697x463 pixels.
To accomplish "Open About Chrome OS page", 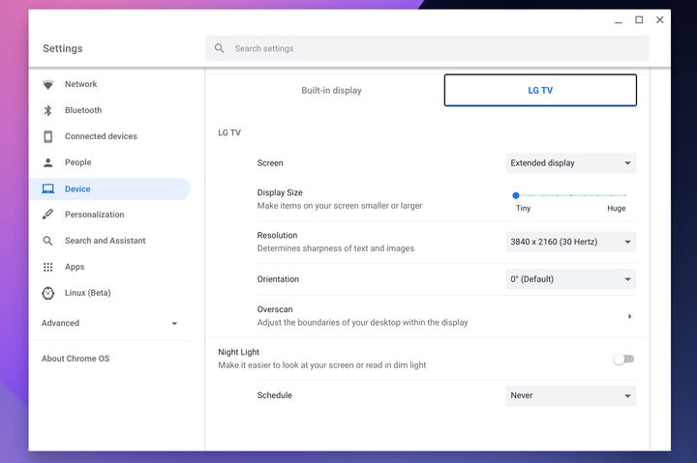I will coord(76,359).
